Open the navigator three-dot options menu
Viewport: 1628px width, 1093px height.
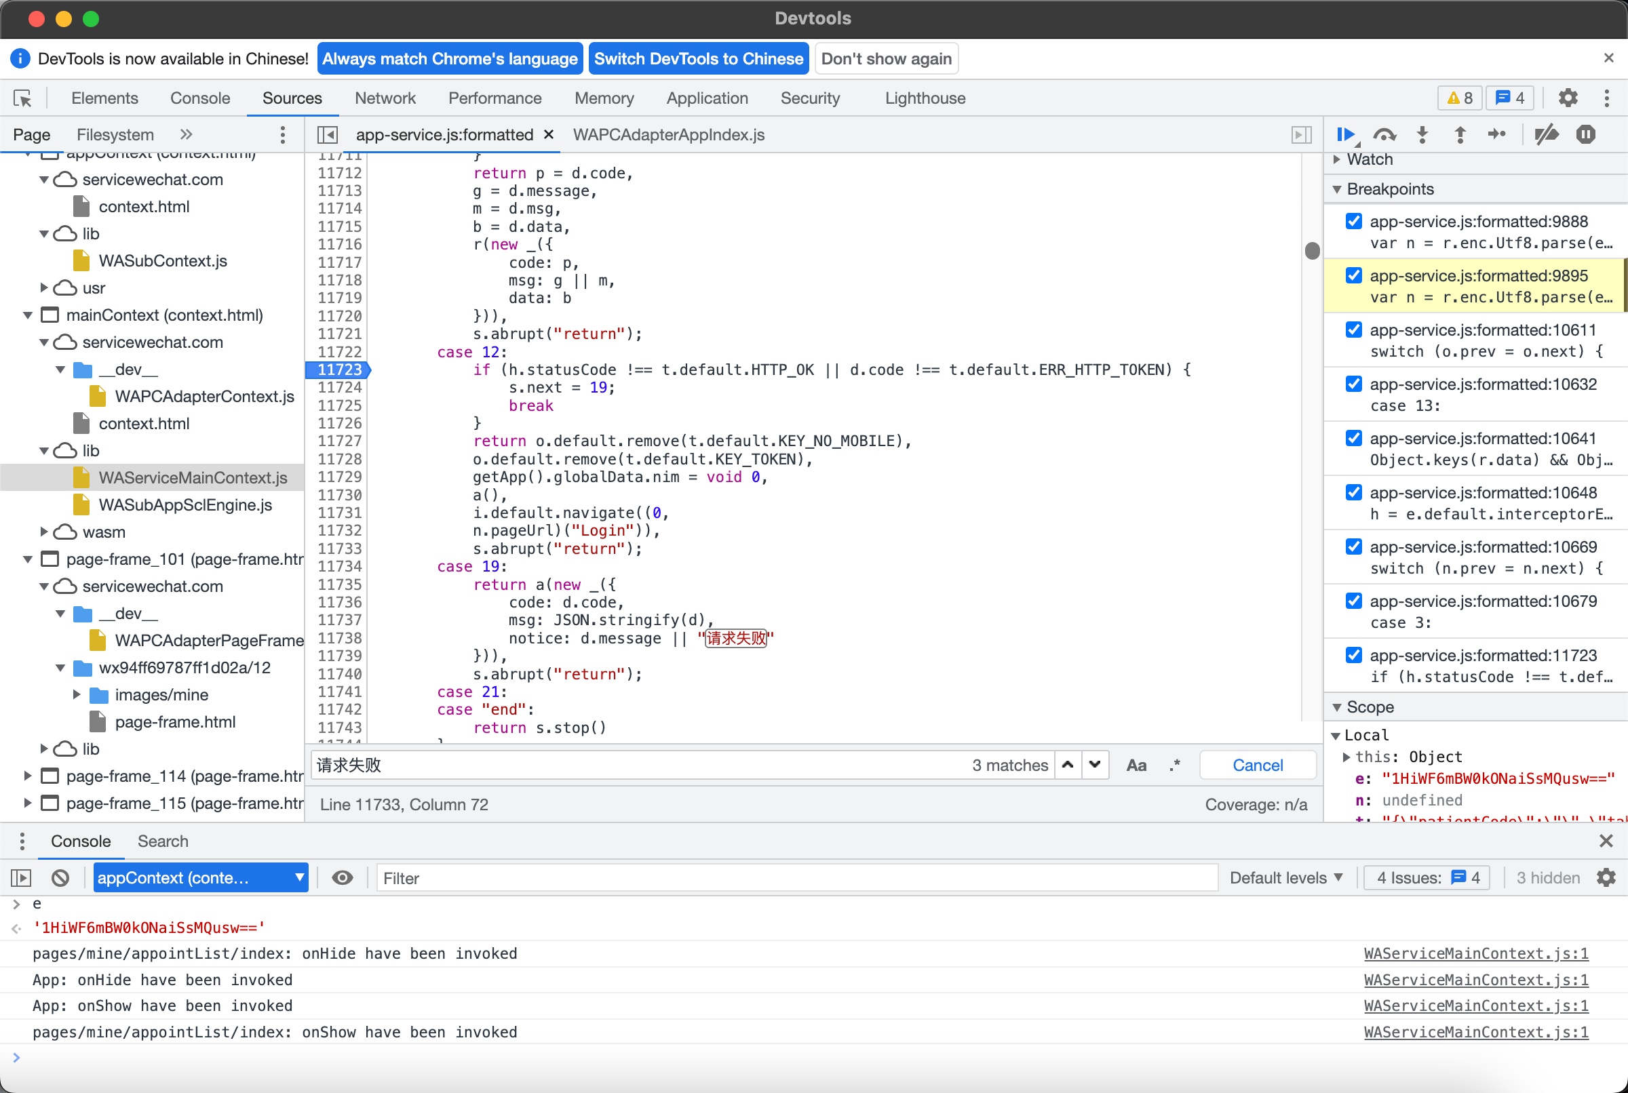coord(282,134)
